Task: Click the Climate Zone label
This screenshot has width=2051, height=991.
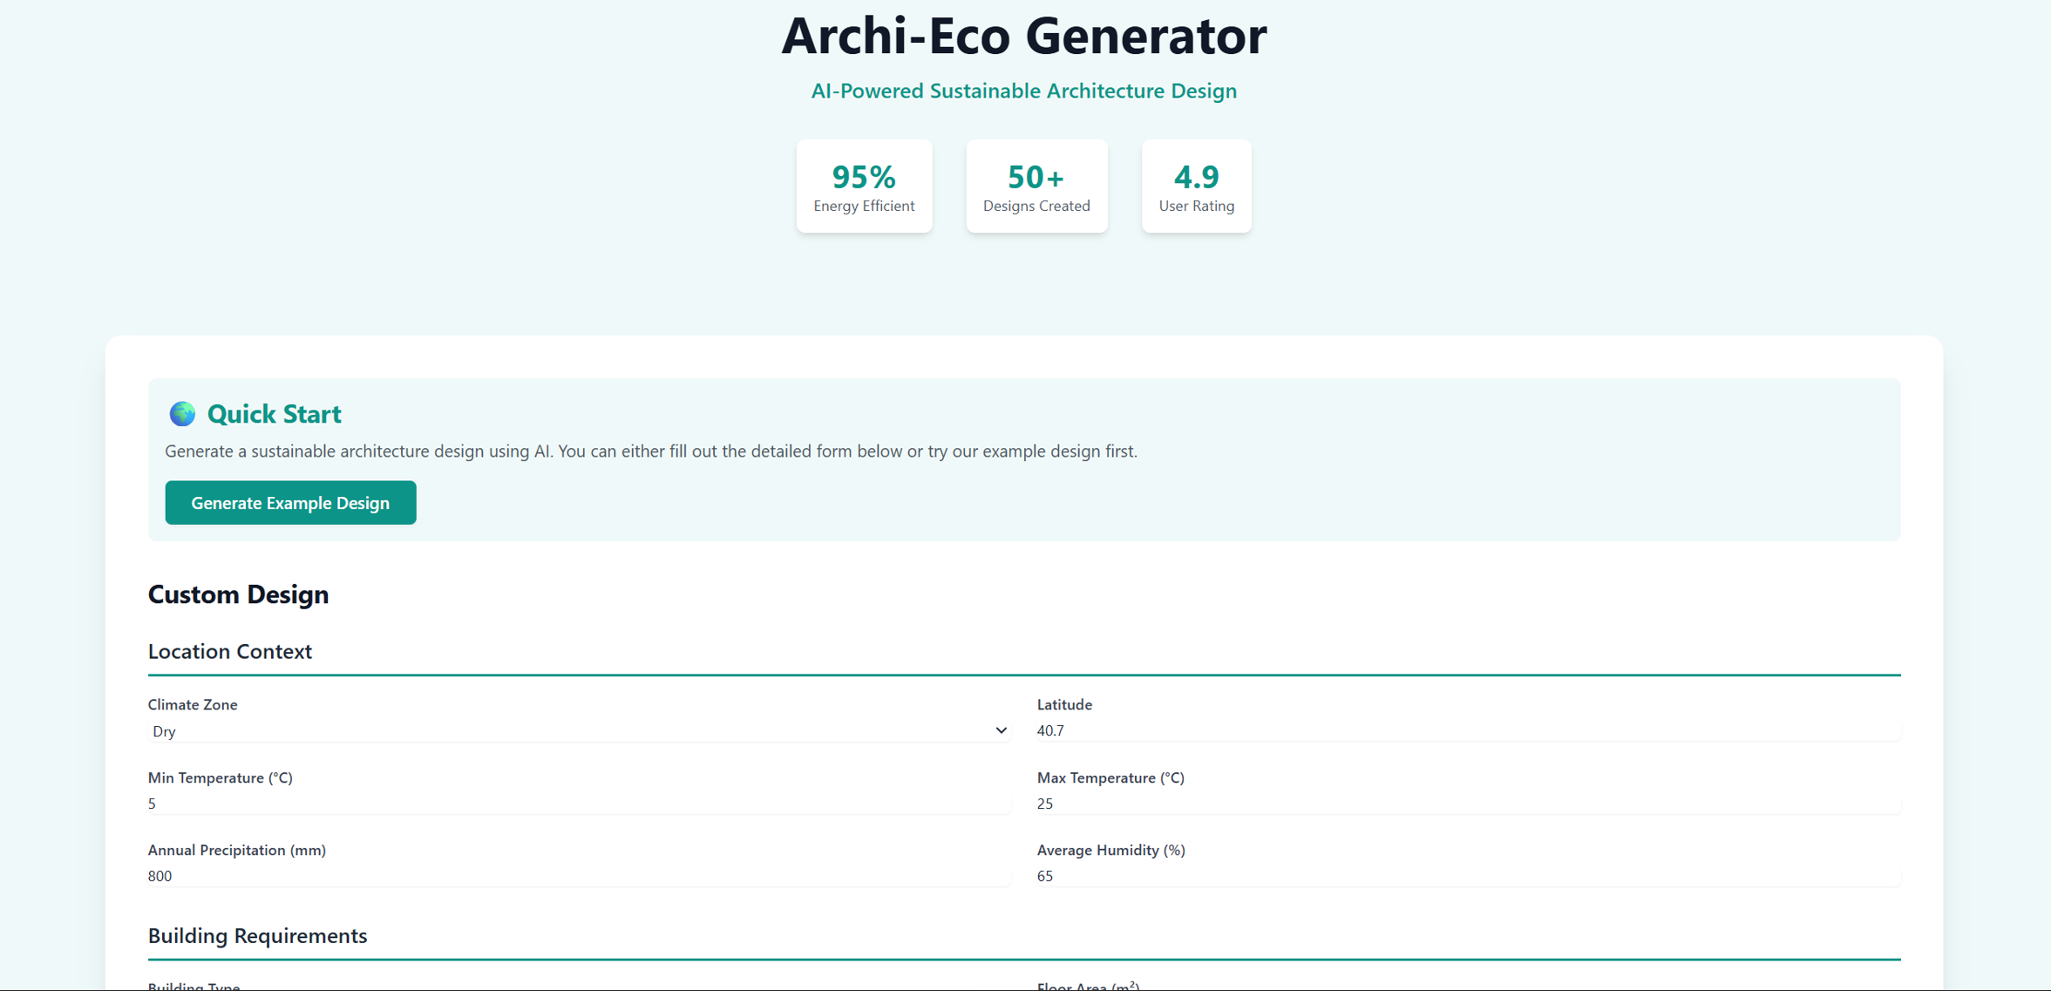Action: click(193, 704)
